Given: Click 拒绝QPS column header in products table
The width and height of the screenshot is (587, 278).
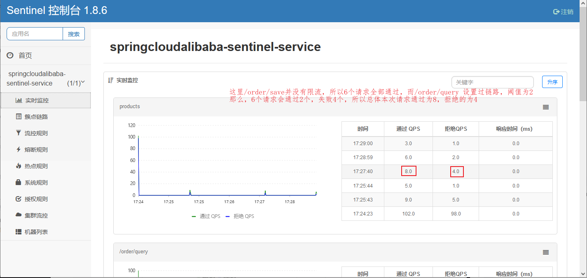Looking at the screenshot, I should tap(456, 129).
